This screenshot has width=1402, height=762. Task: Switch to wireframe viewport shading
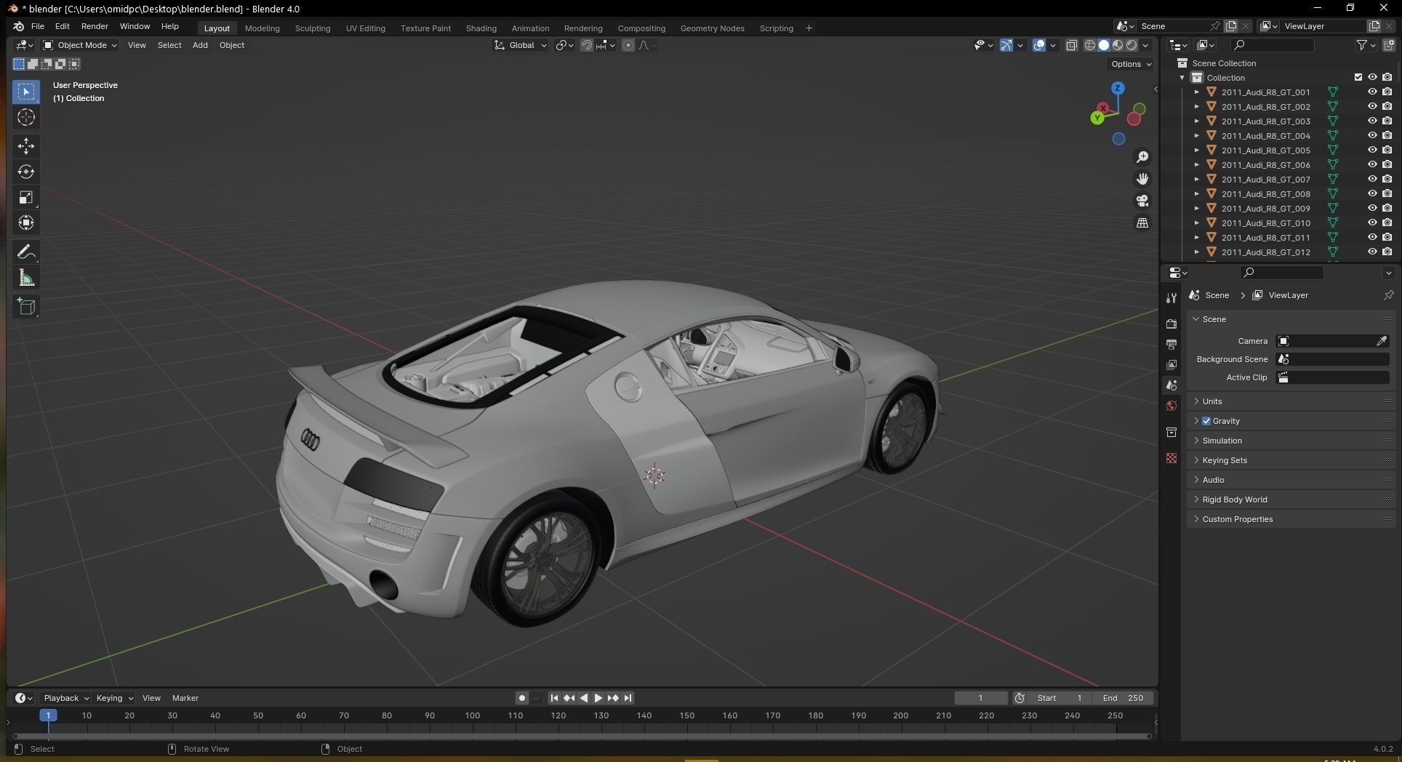[1090, 45]
